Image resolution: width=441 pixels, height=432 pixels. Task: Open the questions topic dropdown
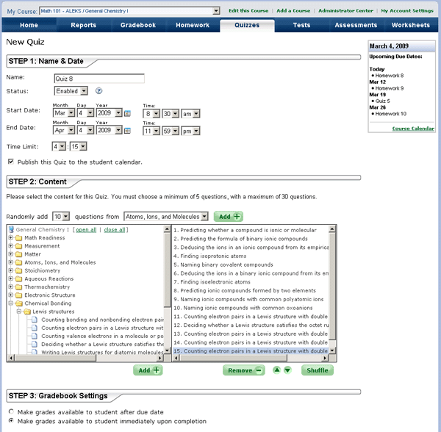[166, 217]
